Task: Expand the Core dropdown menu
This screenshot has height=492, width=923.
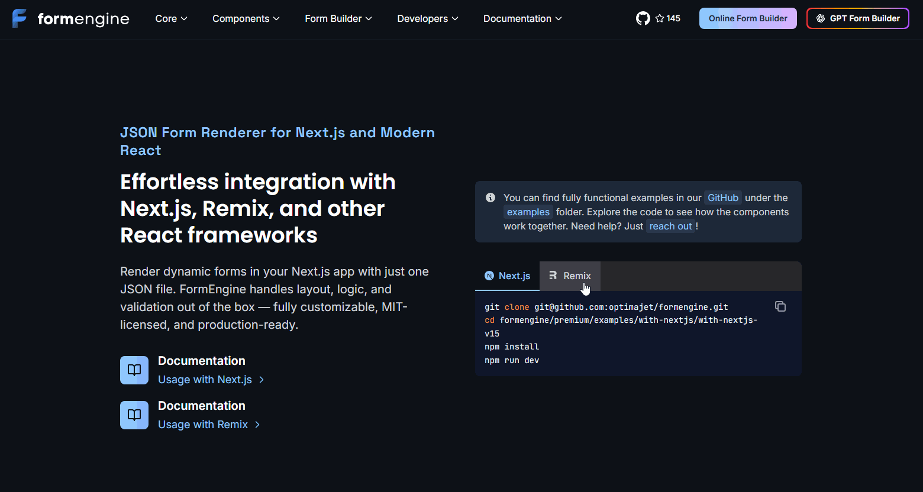Action: tap(171, 18)
